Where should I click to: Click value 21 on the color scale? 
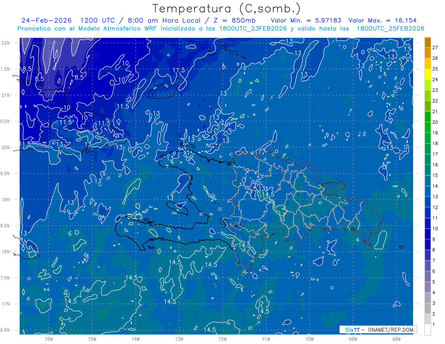click(435, 111)
